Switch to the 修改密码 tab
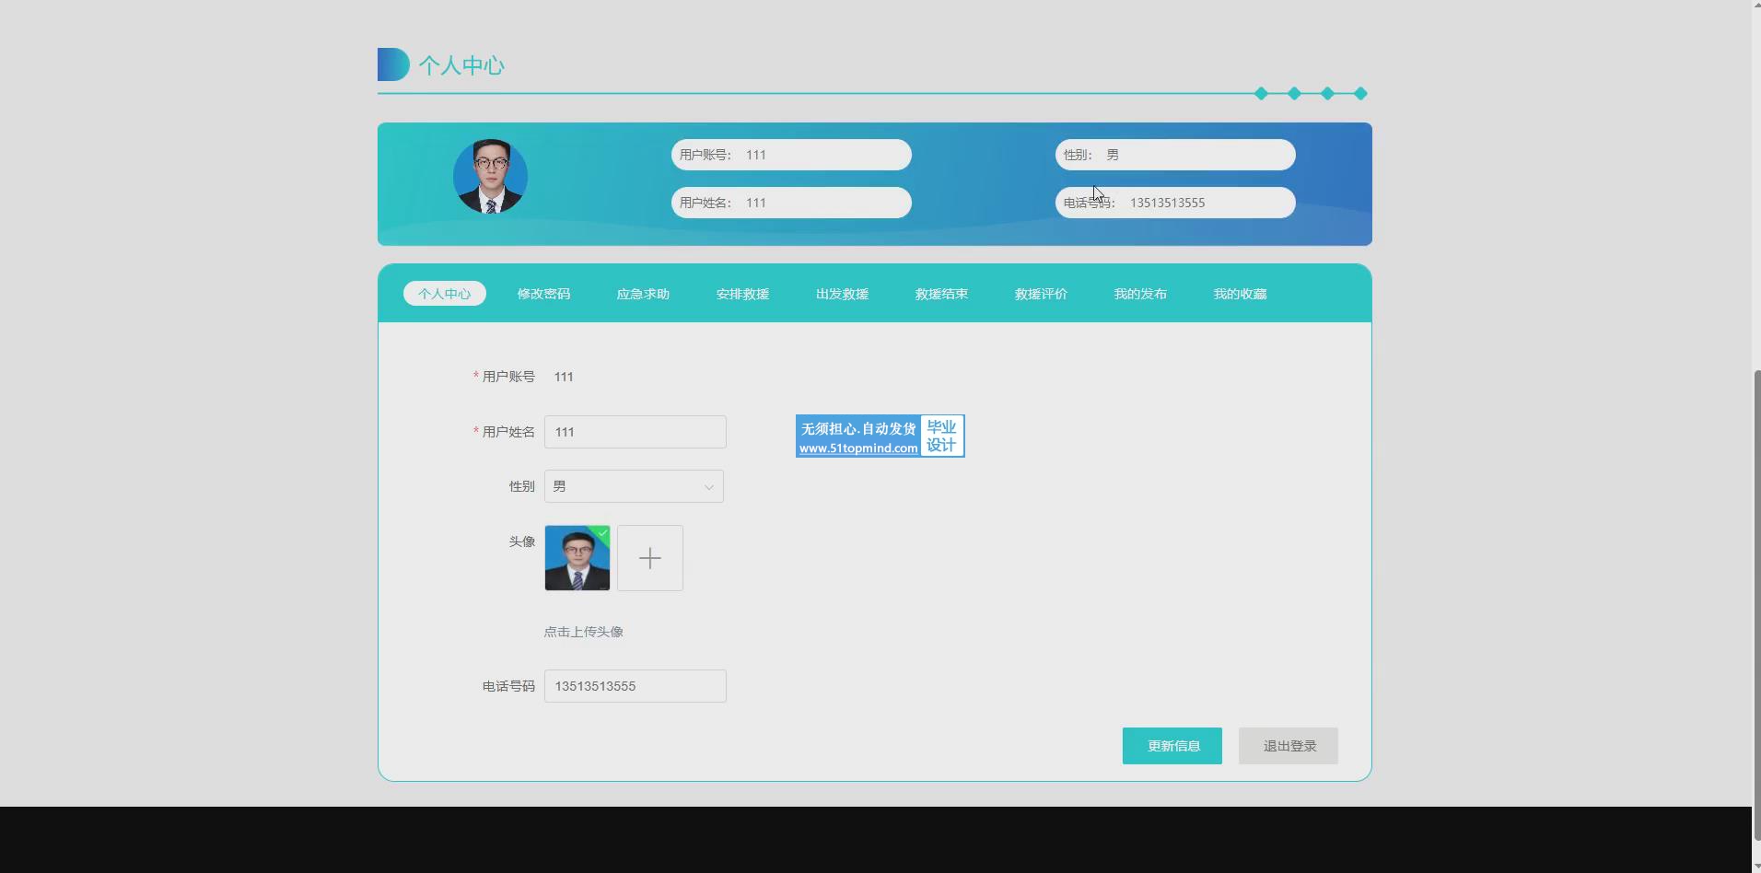The height and width of the screenshot is (873, 1761). (543, 294)
